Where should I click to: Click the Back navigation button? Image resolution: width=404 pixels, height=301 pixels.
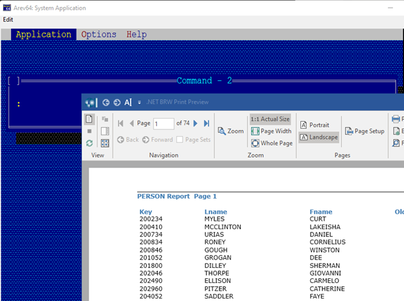point(128,140)
